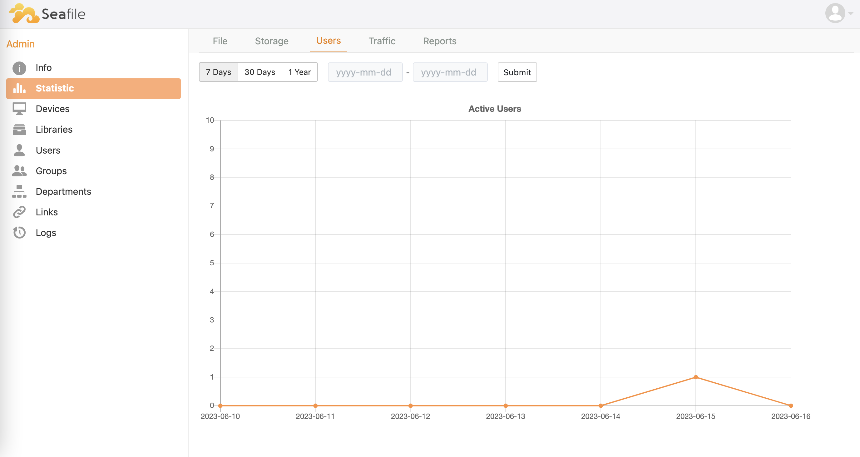Switch to the File statistics tab
Image resolution: width=860 pixels, height=457 pixels.
[220, 41]
